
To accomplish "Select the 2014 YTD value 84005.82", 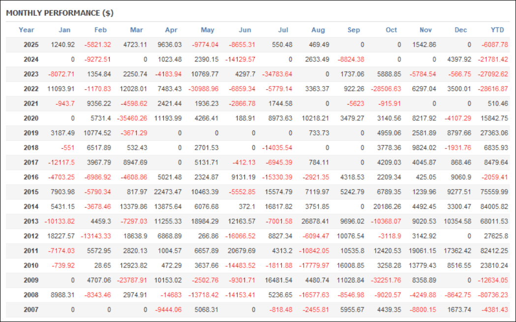I will (493, 207).
